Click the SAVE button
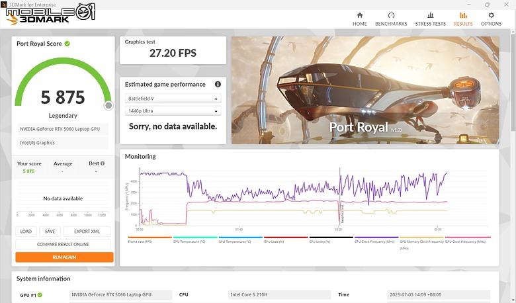 (50, 232)
